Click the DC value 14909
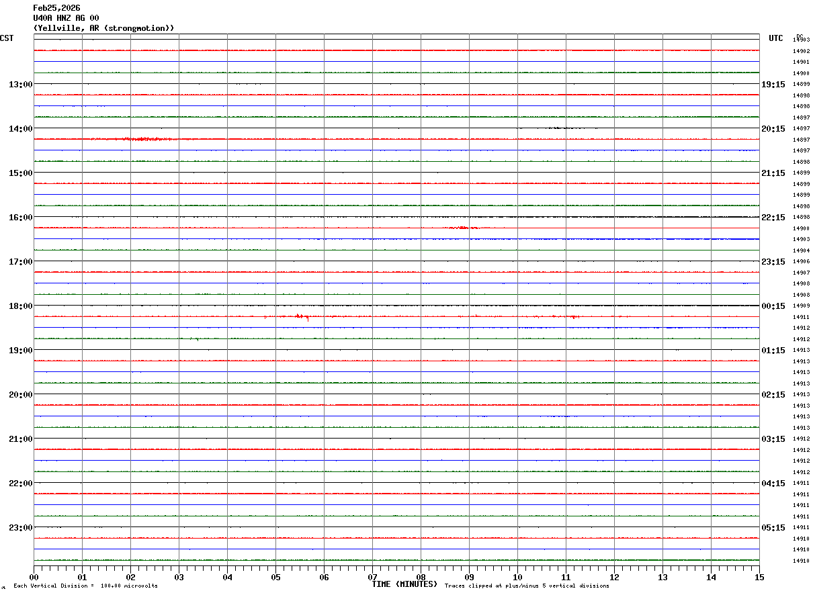The height and width of the screenshot is (595, 813). [802, 306]
